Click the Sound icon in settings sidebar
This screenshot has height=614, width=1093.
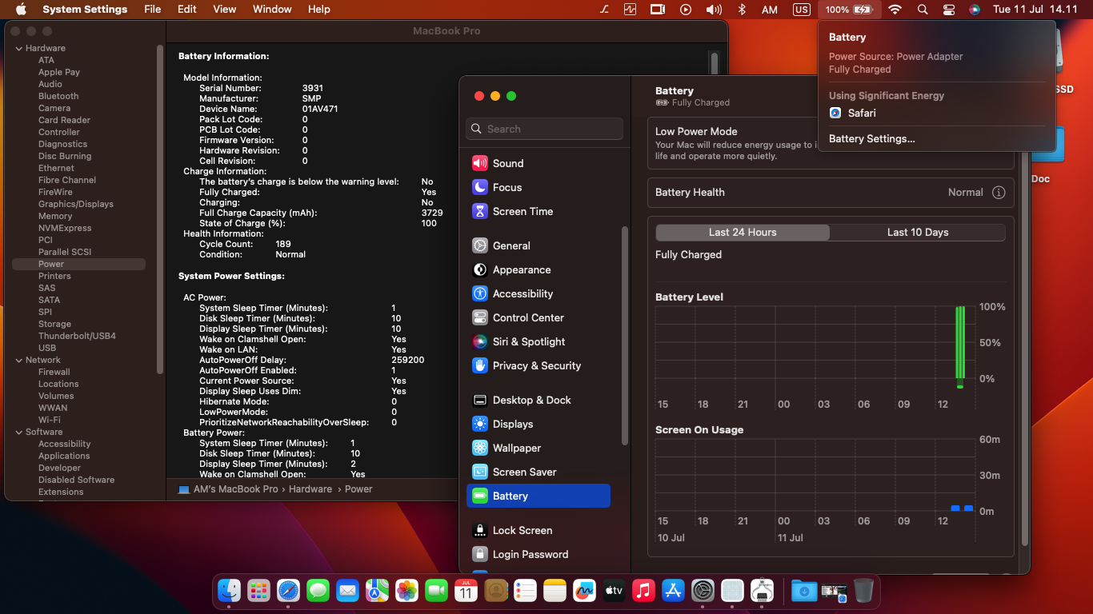480,163
